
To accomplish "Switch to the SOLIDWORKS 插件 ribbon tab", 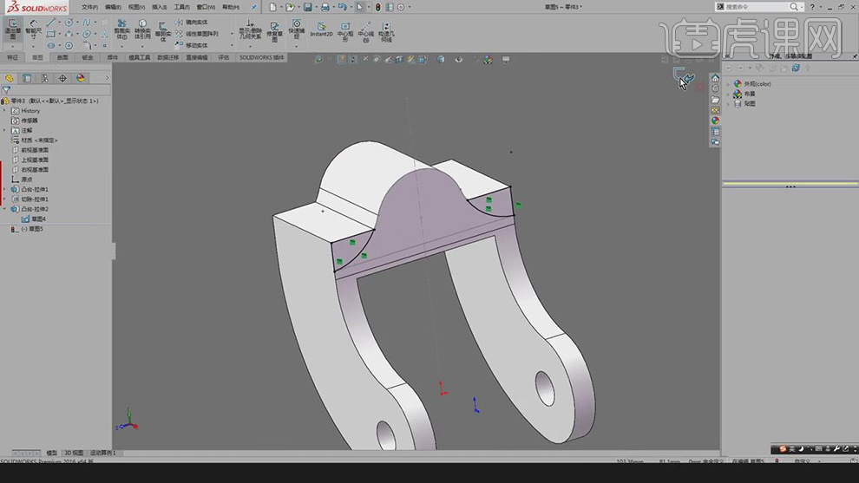I will tap(262, 57).
